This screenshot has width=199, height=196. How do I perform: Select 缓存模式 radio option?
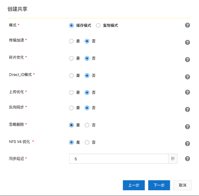(x=71, y=26)
